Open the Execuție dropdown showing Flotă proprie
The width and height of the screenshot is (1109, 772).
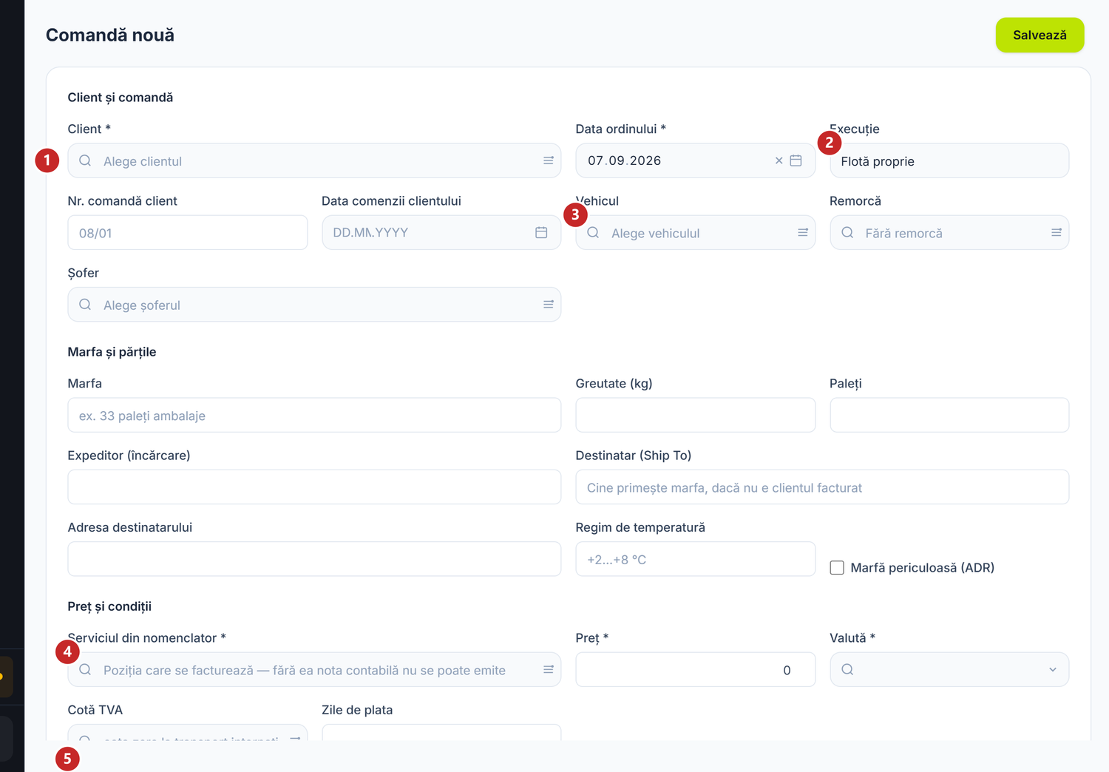(949, 160)
